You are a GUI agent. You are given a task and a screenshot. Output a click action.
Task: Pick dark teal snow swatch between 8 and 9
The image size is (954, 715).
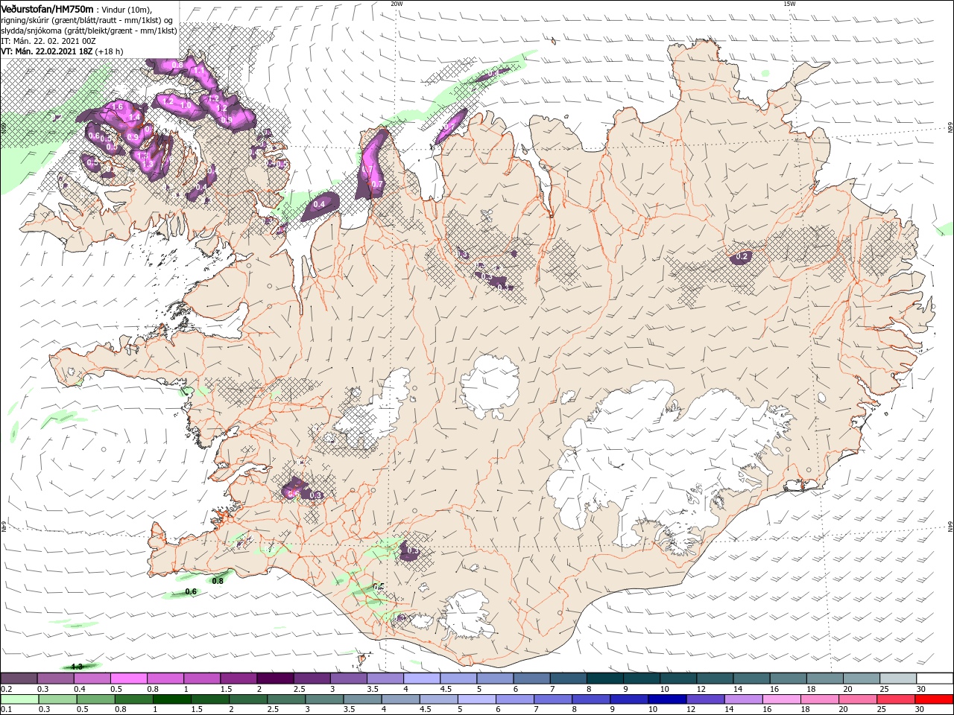[604, 679]
